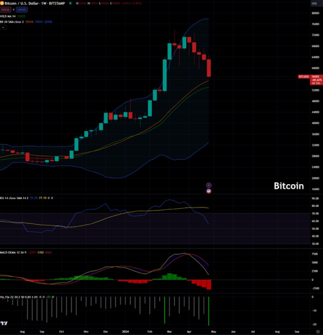Click the right-side price scale near 80000
The height and width of the screenshot is (335, 323).
click(x=316, y=13)
